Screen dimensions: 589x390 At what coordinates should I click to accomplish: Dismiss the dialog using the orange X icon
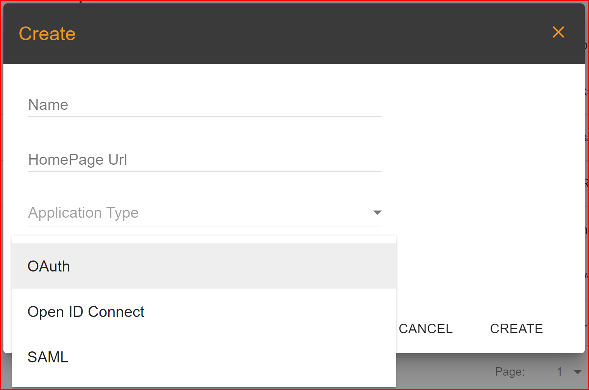click(x=558, y=33)
